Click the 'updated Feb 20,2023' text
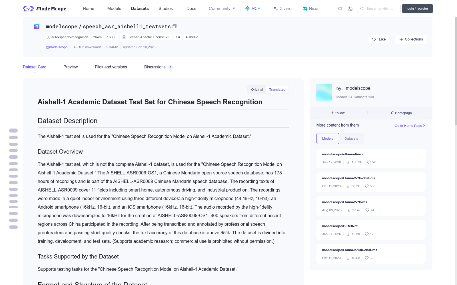 click(x=139, y=47)
